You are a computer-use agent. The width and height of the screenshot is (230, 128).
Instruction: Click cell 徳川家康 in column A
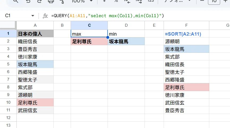35,56
